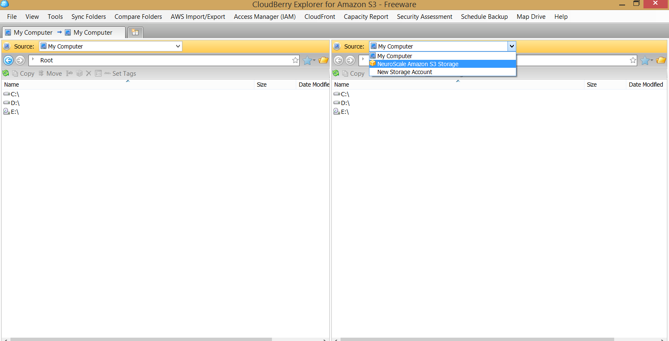669x341 pixels.
Task: Click the Set Tags button
Action: [x=120, y=74]
